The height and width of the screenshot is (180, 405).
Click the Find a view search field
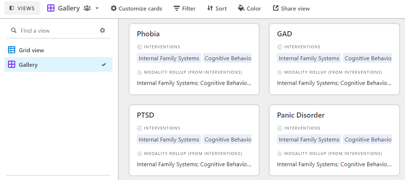point(58,30)
